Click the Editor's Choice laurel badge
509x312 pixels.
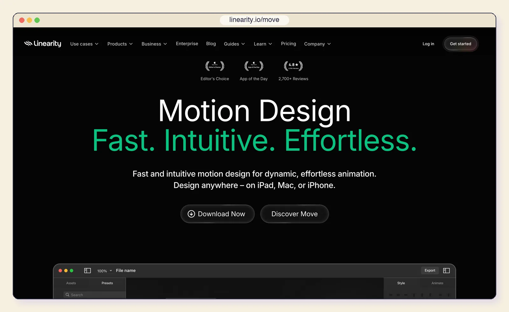point(215,66)
